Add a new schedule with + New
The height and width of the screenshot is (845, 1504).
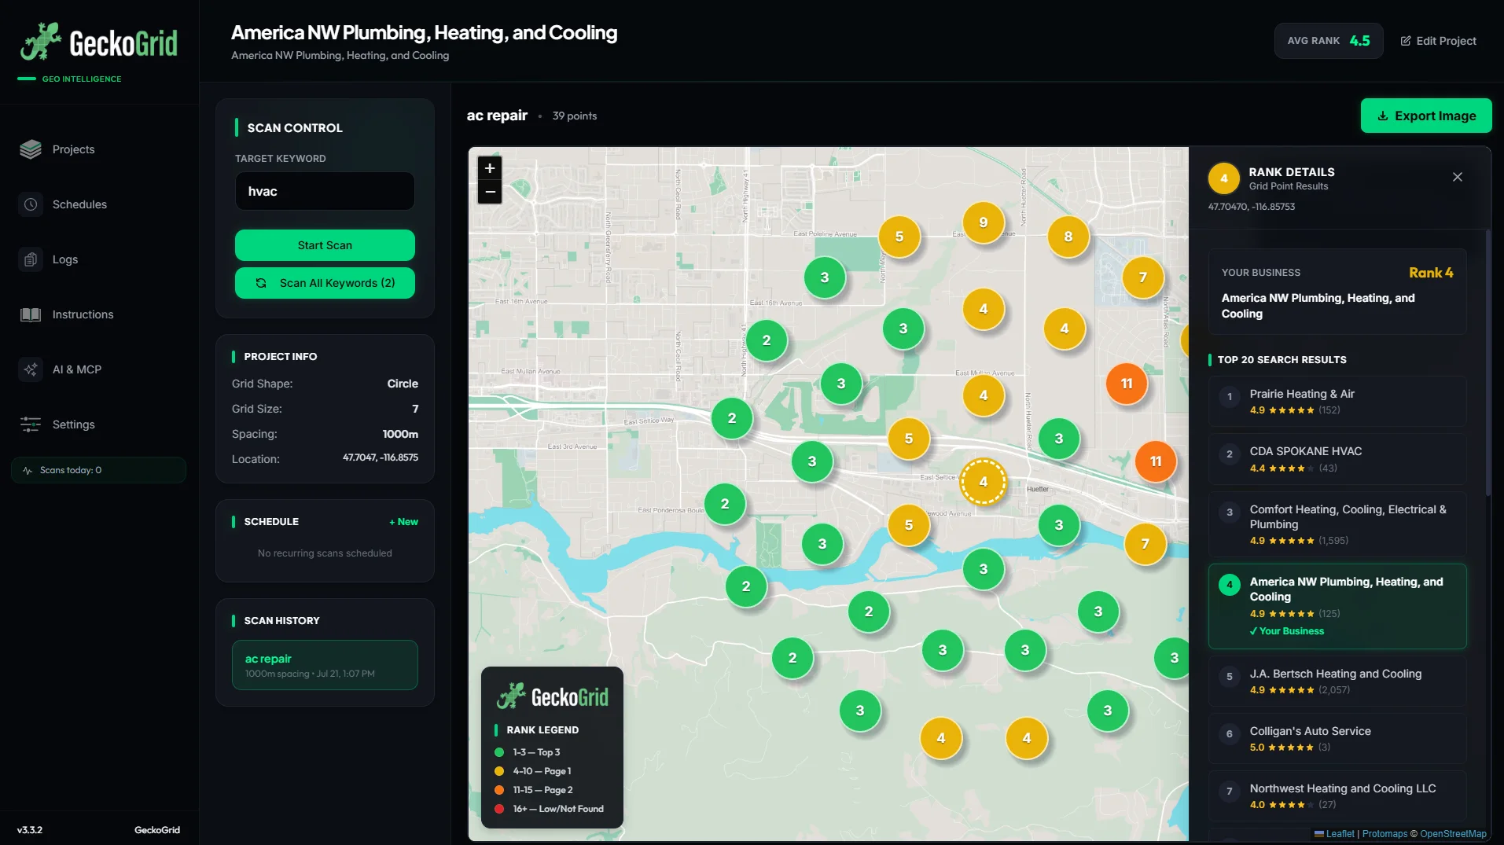click(x=403, y=522)
